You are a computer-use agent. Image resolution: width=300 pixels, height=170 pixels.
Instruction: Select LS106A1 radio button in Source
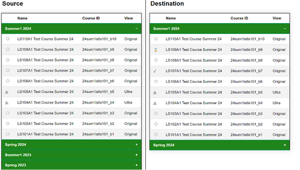pyautogui.click(x=8, y=81)
